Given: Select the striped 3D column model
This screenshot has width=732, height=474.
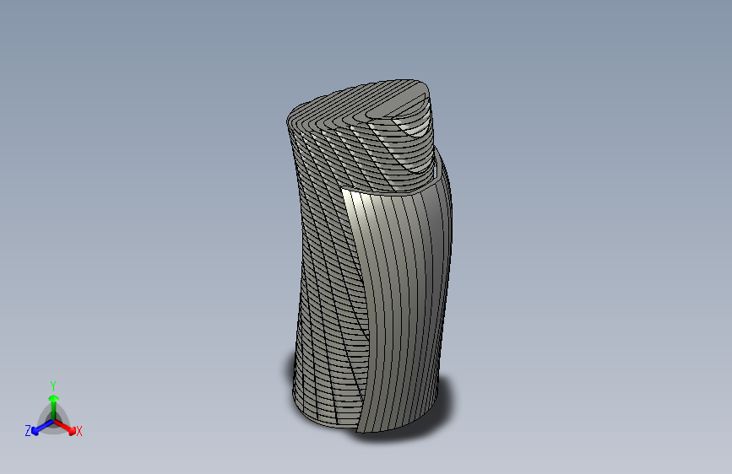Looking at the screenshot, I should coord(369,256).
